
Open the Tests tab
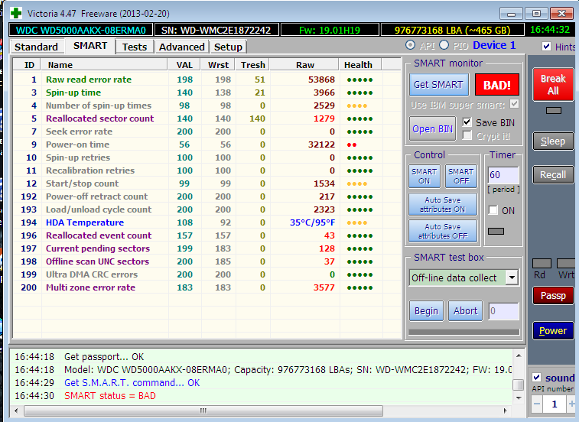135,47
